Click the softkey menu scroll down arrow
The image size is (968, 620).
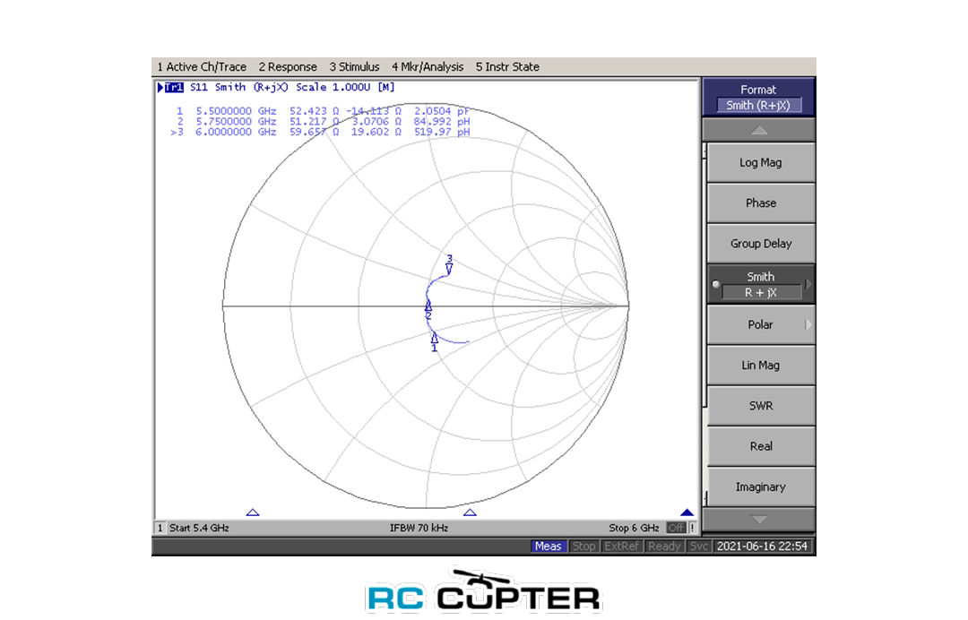(x=759, y=520)
